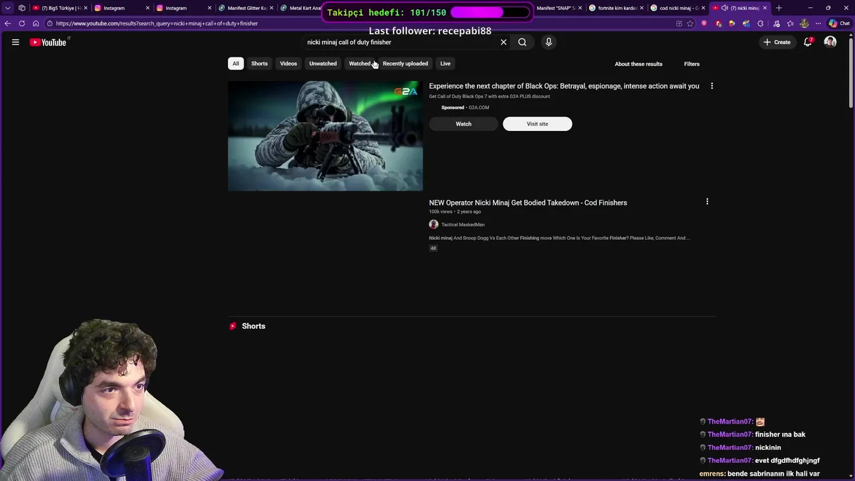Screen dimensions: 855x481
Task: Click the ad's Watch button
Action: point(464,124)
